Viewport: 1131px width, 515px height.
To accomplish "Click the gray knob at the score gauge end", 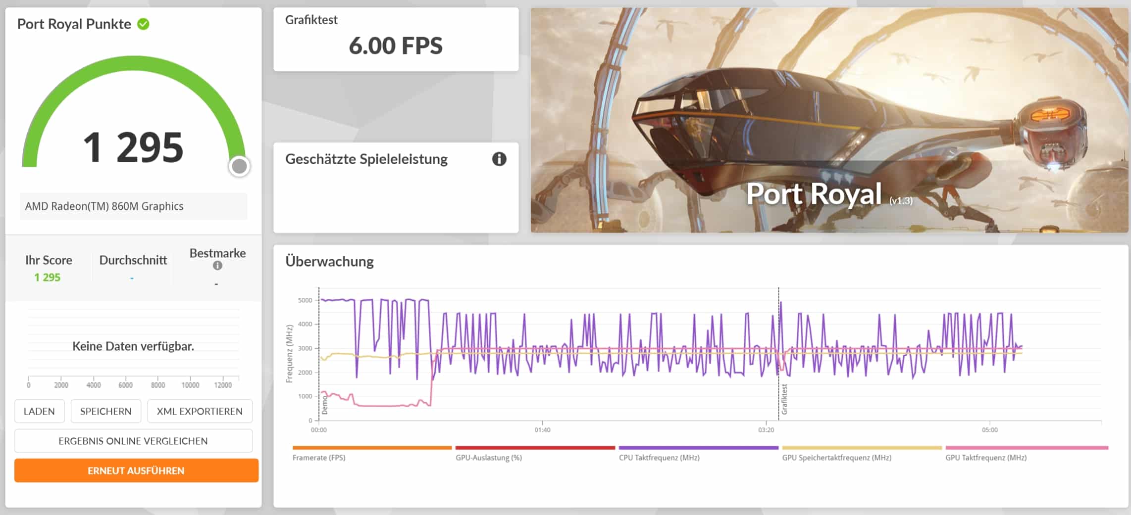I will (x=239, y=167).
